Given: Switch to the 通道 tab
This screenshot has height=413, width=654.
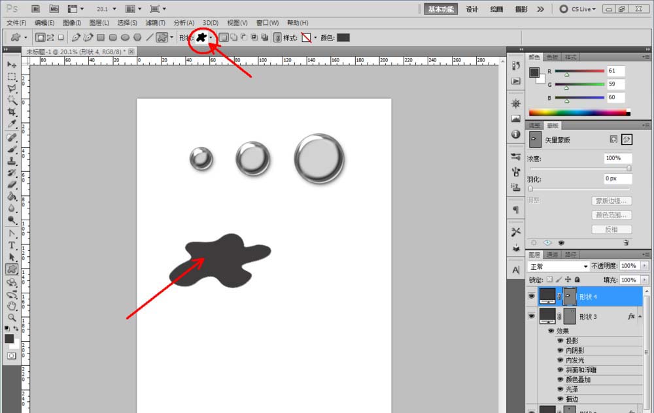Looking at the screenshot, I should coord(552,254).
